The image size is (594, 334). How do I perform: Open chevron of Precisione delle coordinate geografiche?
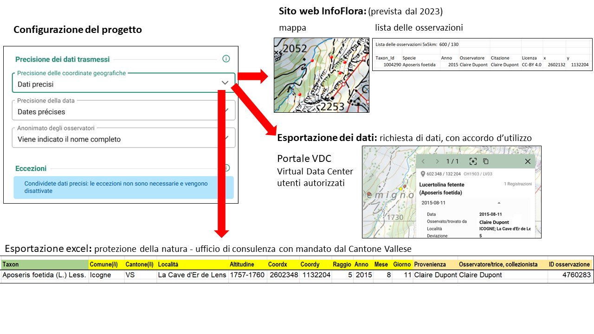point(225,83)
